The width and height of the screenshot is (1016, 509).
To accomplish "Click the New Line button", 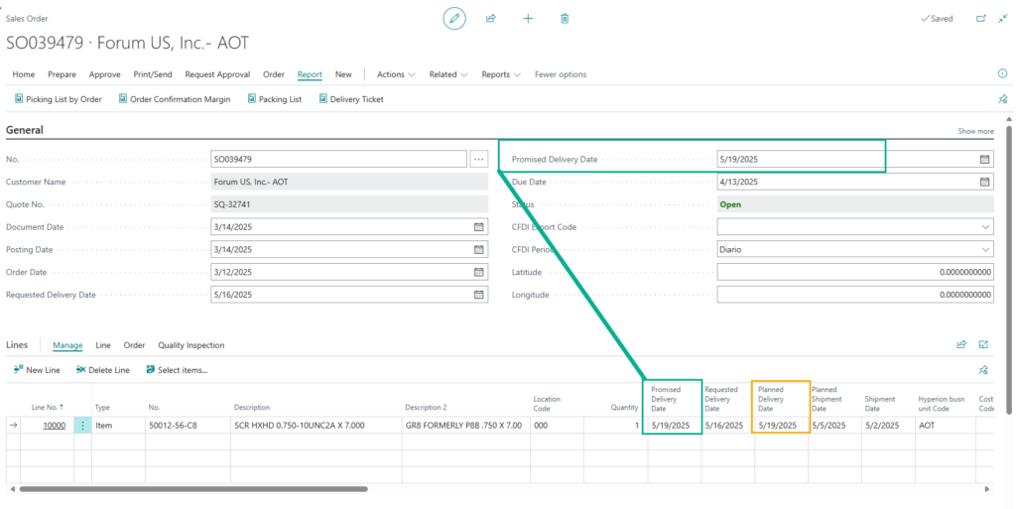I will (x=37, y=370).
